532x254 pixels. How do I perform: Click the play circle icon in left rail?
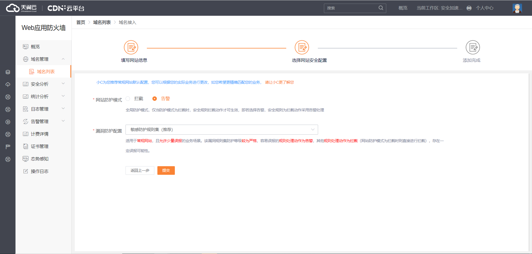click(x=8, y=122)
